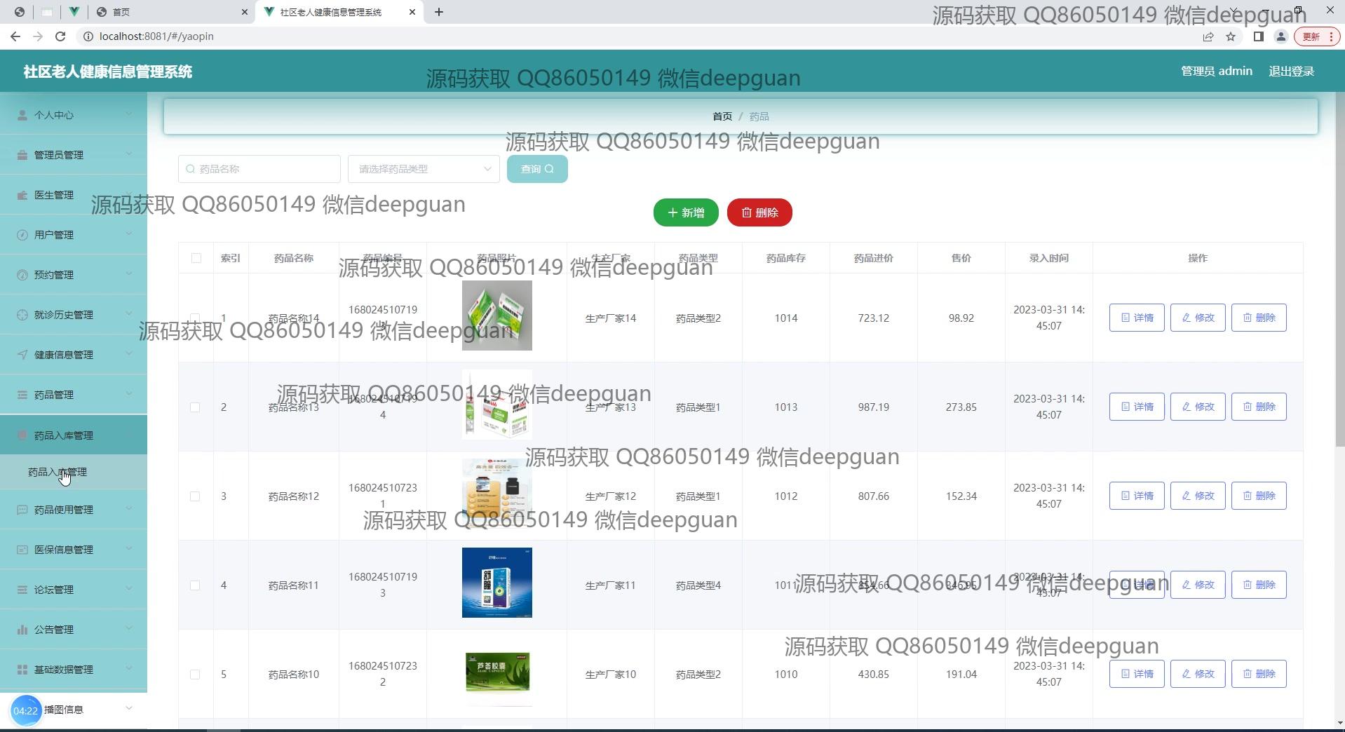The height and width of the screenshot is (732, 1345).
Task: Bookmark this page using the star icon
Action: [x=1230, y=36]
